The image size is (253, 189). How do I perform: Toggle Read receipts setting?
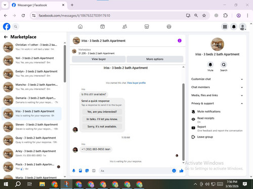click(217, 119)
